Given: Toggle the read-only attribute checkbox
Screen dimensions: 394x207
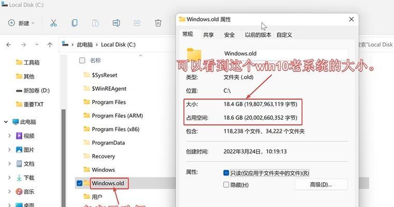Looking at the screenshot, I should coord(226,173).
